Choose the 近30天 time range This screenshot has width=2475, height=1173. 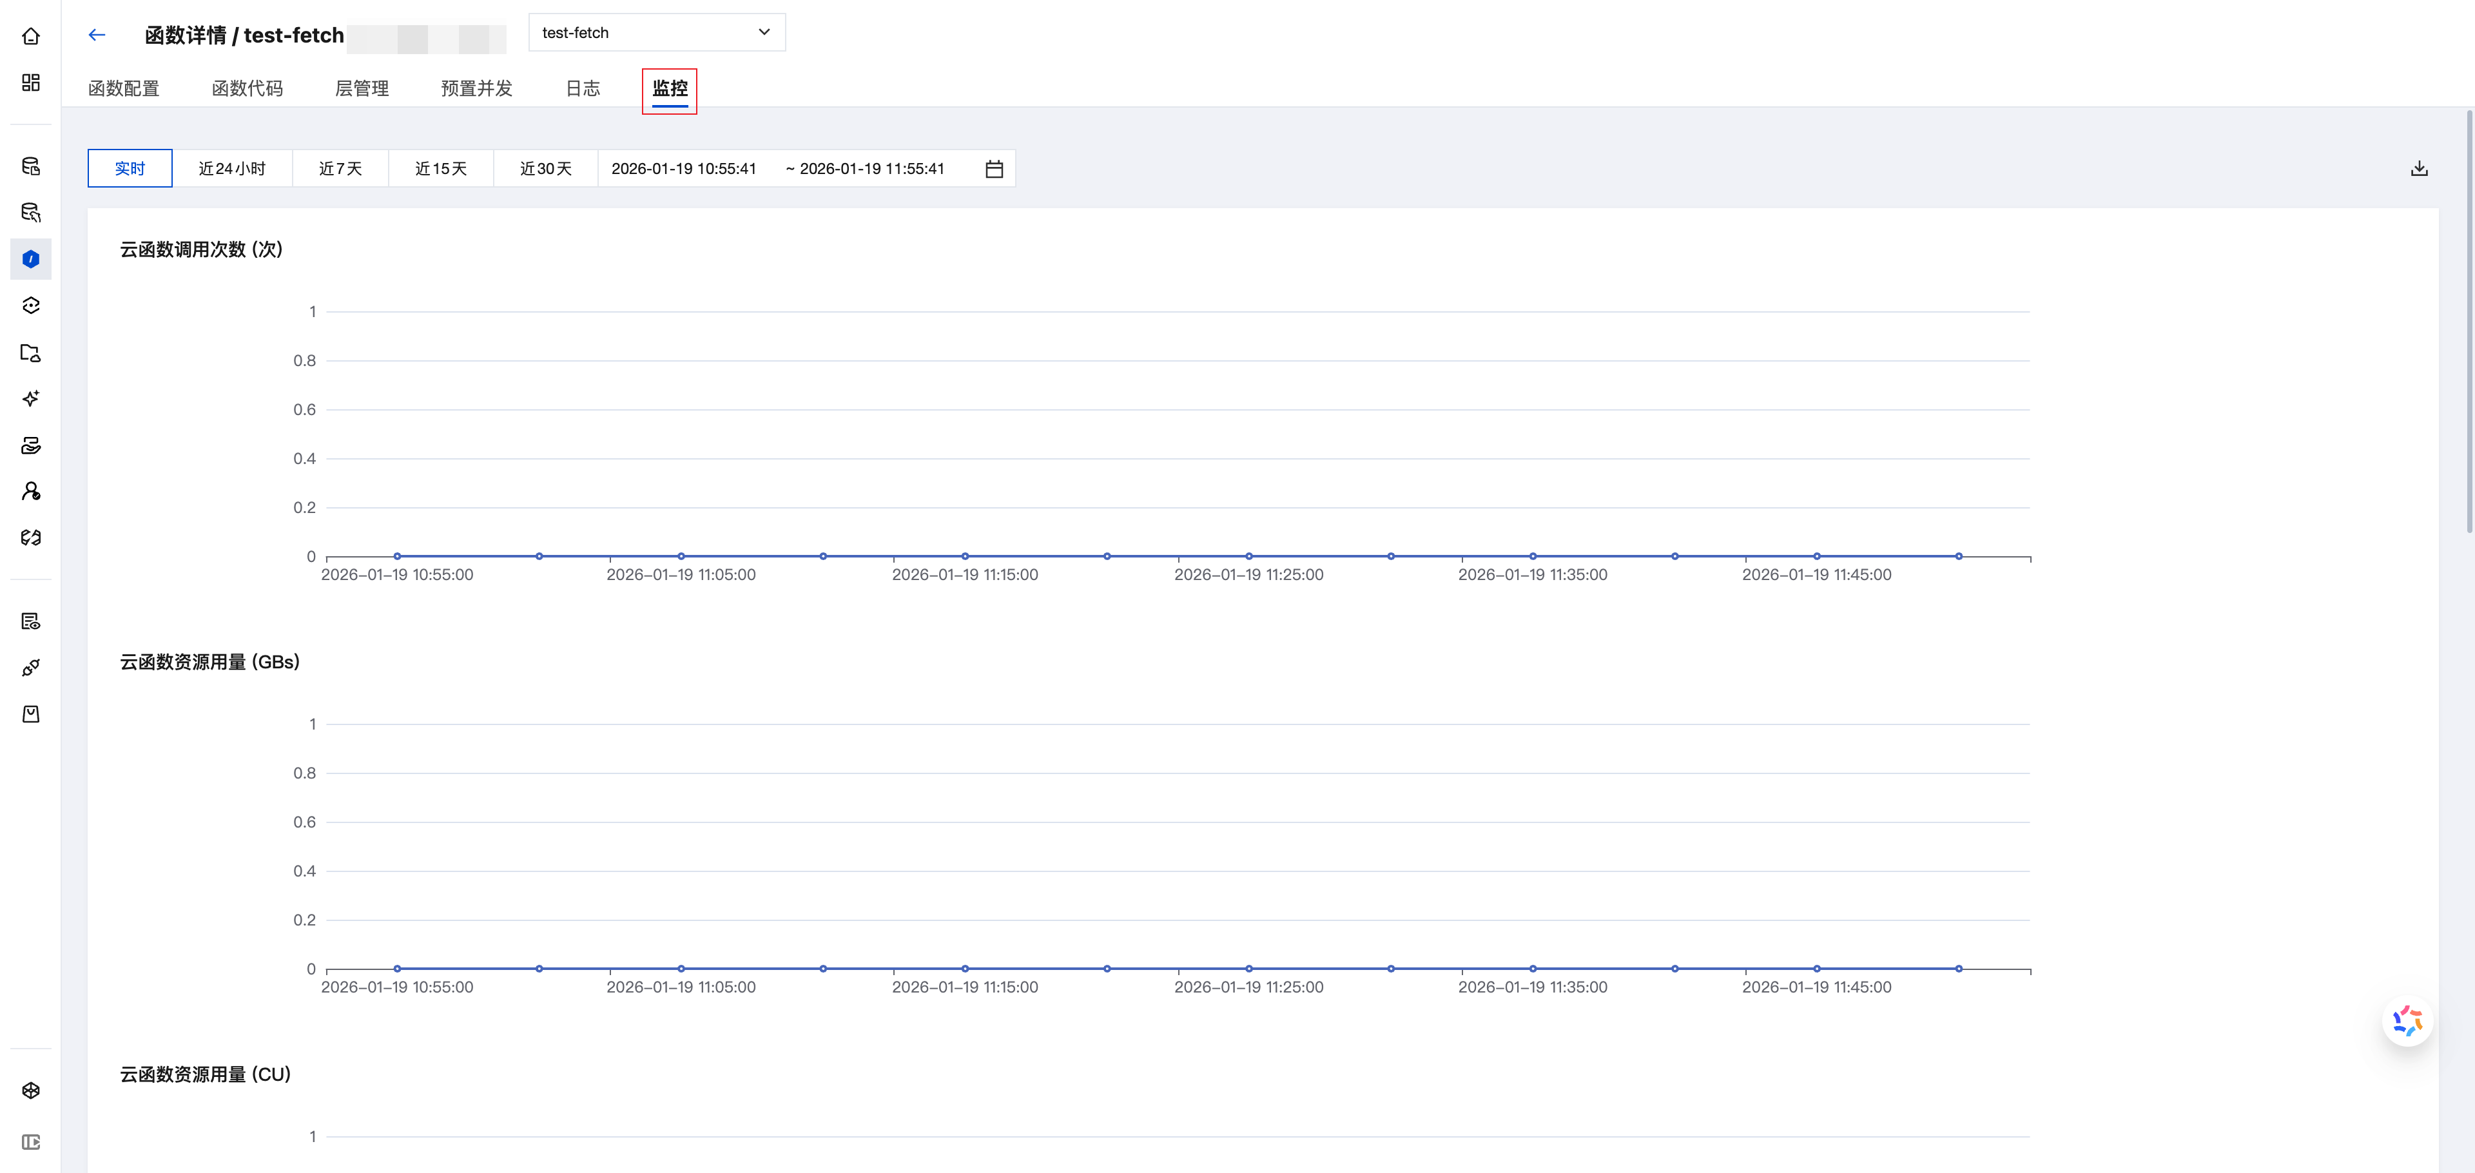pos(545,169)
